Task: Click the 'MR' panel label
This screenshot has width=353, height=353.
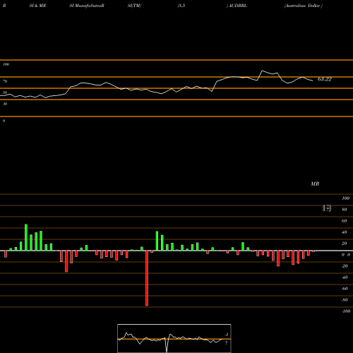Action: pyautogui.click(x=315, y=184)
